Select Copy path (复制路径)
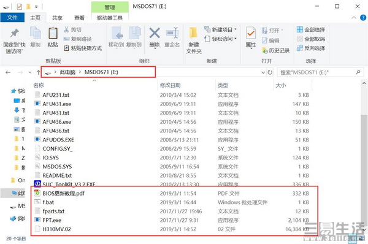This screenshot has height=244, width=368. (78, 39)
